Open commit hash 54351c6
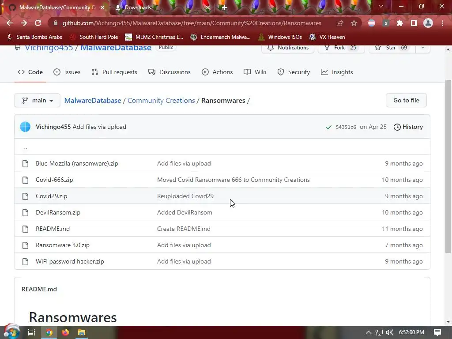This screenshot has width=452, height=339. click(x=346, y=127)
